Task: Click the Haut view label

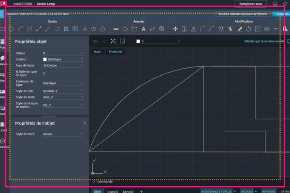Action: click(97, 52)
